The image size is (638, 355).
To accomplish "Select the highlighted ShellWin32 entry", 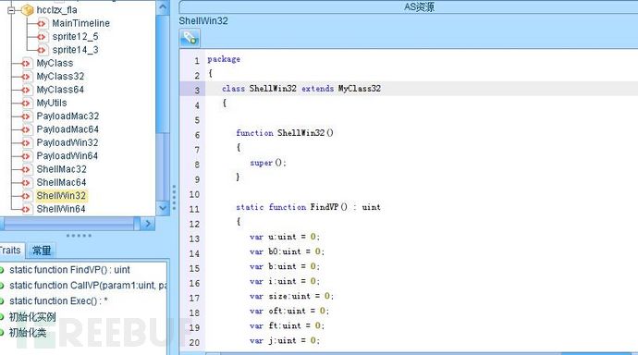I will pos(61,196).
